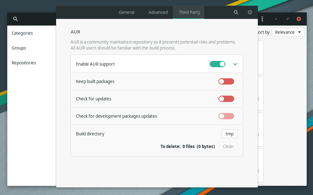
Task: Open Categories in the sidebar
Action: (22, 33)
